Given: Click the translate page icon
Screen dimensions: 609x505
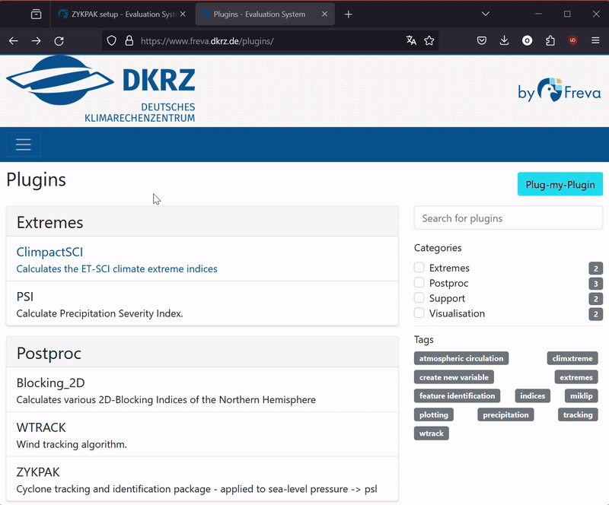Looking at the screenshot, I should [x=411, y=40].
